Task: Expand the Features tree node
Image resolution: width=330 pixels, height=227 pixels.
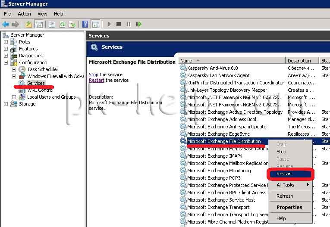Action: pos(6,49)
